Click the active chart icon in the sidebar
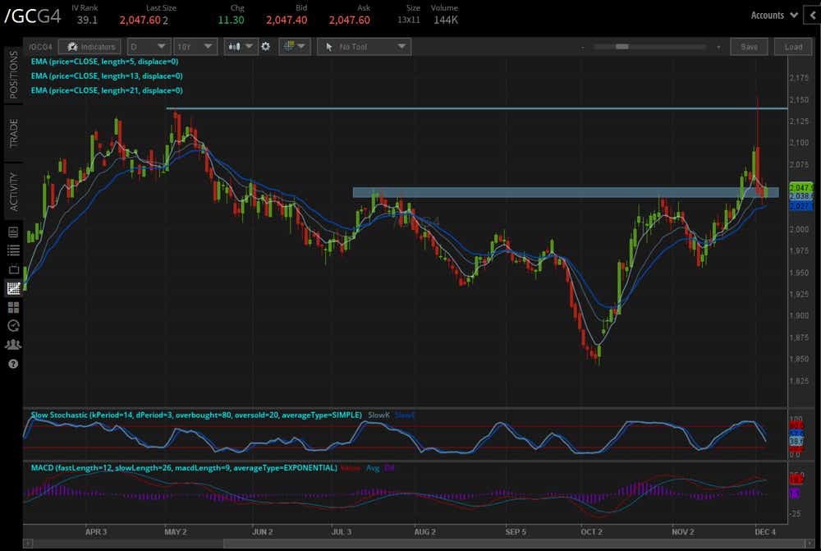821x551 pixels. (x=12, y=288)
